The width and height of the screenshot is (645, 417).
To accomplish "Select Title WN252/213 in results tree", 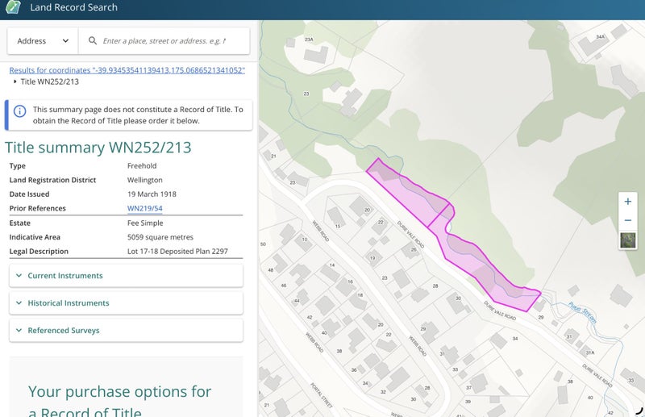I will coord(49,81).
